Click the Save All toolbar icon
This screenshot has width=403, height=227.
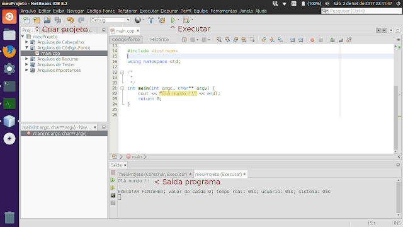coord(58,20)
